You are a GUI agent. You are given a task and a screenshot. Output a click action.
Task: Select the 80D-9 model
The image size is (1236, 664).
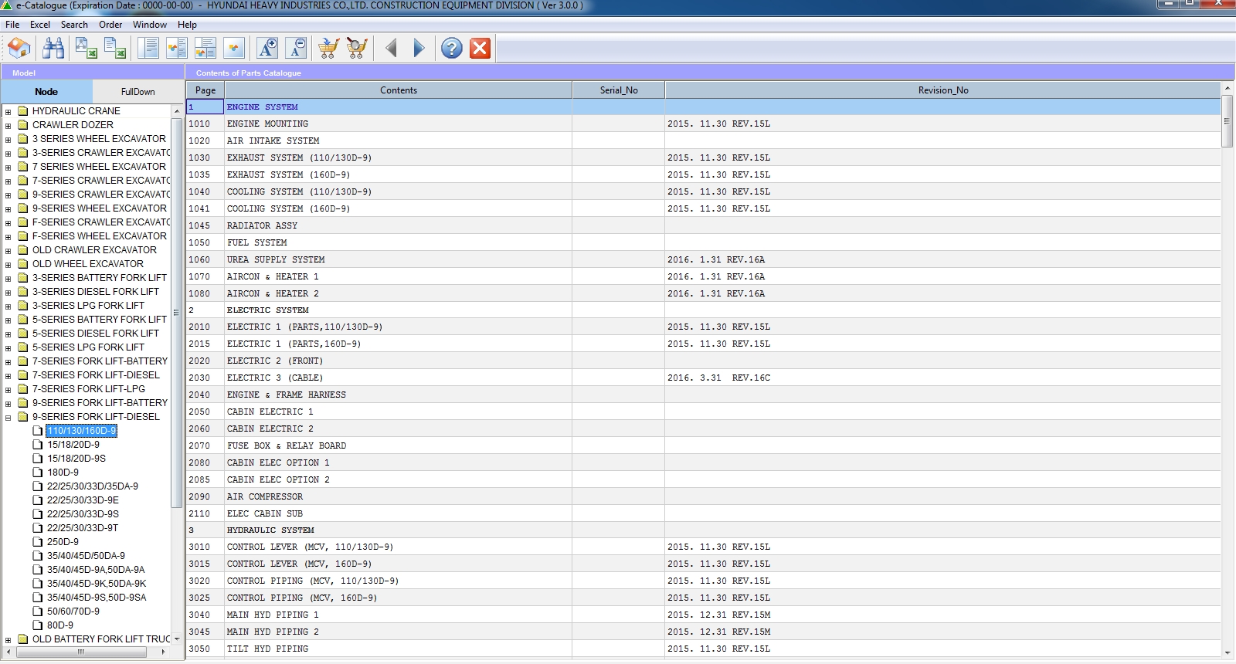click(x=60, y=625)
